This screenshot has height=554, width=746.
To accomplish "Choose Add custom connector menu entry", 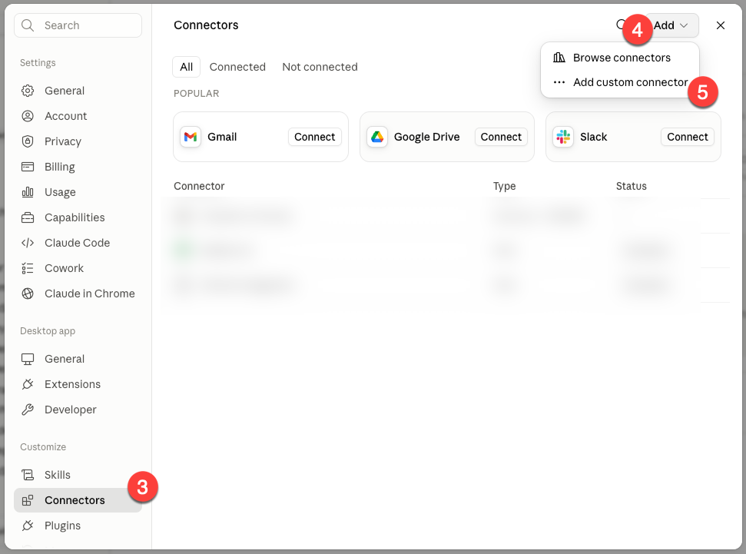I will click(x=619, y=82).
